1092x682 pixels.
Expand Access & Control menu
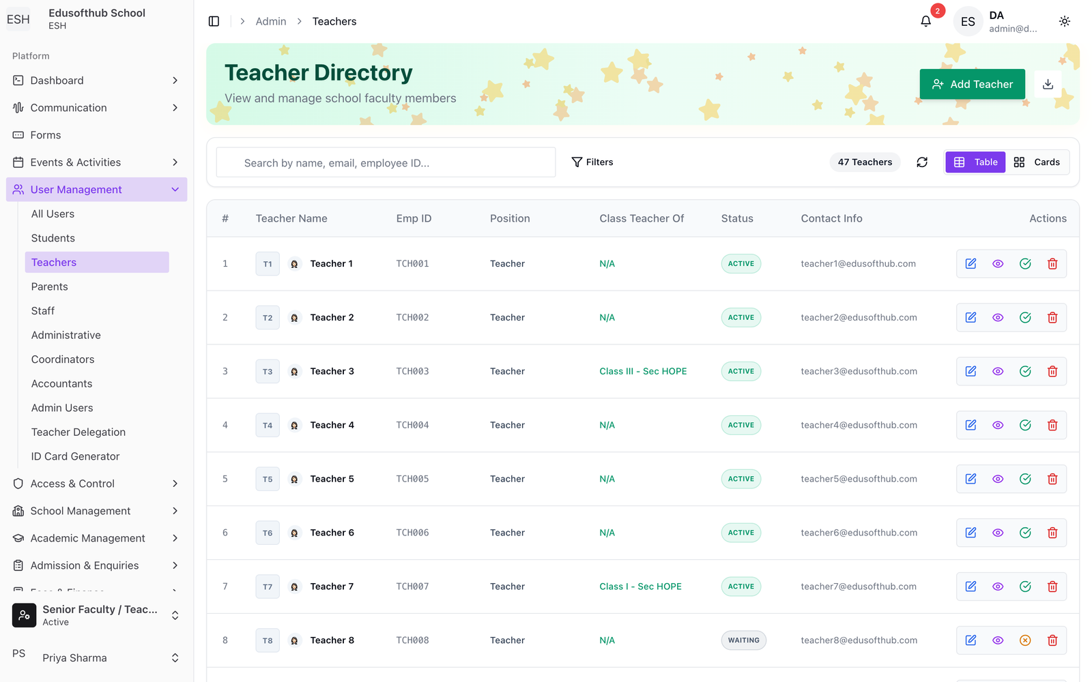pos(96,484)
